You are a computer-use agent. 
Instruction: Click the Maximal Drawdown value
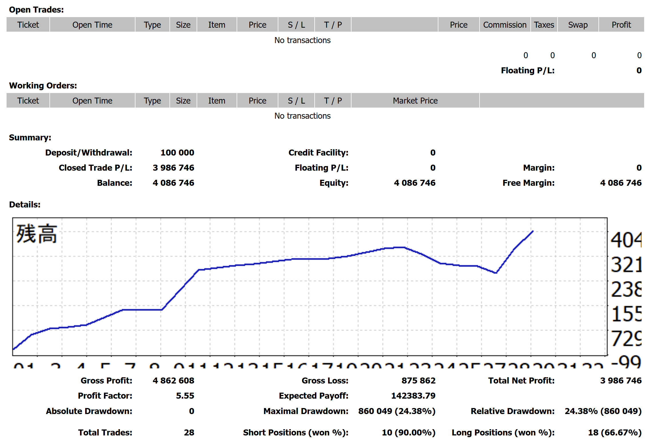[397, 411]
